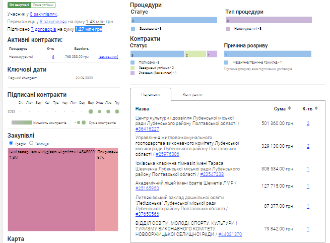Open the Перемоги tab
Viewport: 330px width, 243px height.
click(150, 94)
